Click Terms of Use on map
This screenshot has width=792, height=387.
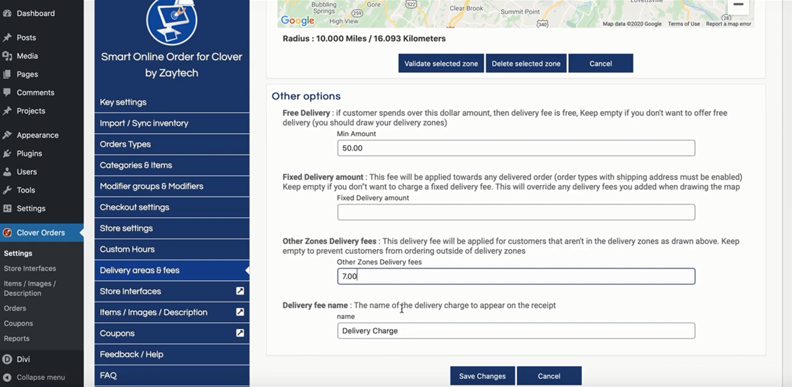click(683, 24)
